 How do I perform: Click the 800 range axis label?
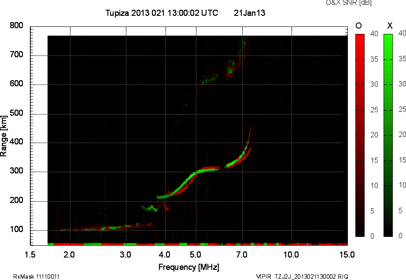click(16, 26)
